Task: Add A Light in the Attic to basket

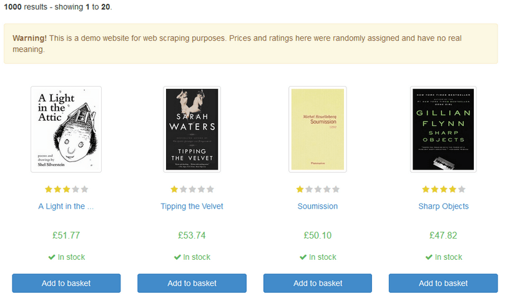Action: pos(66,283)
